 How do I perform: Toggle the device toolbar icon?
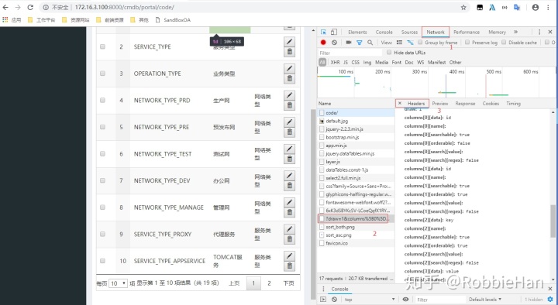click(x=334, y=32)
